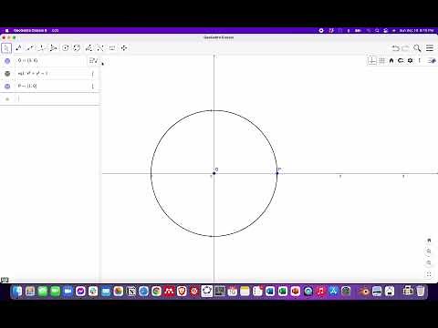Open algebra view style bar toggle

94,61
